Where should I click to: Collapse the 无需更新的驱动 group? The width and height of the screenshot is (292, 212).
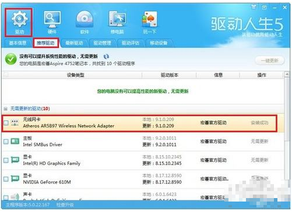6,109
